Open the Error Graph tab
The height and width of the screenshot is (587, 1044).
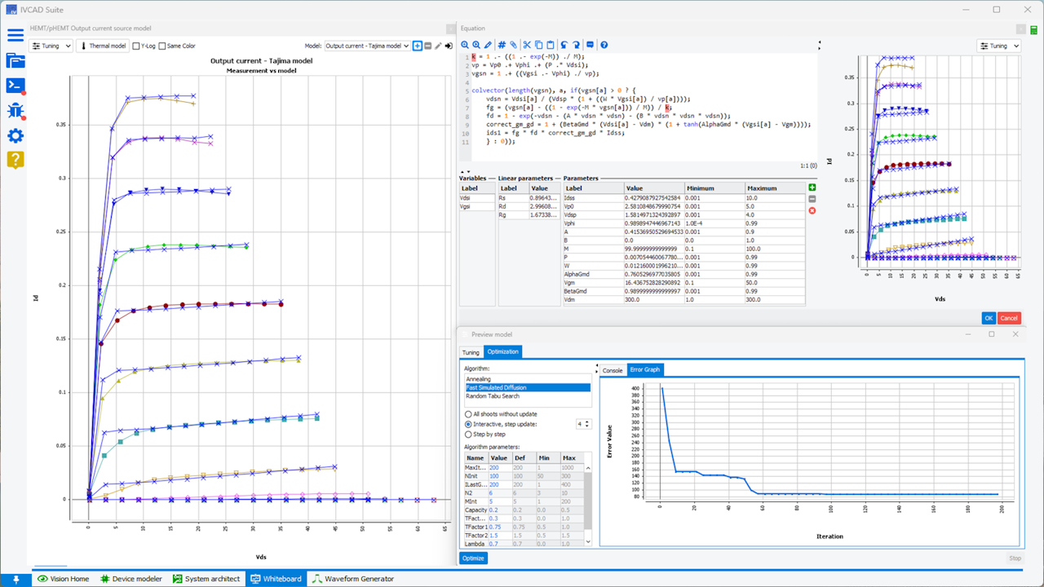coord(645,370)
